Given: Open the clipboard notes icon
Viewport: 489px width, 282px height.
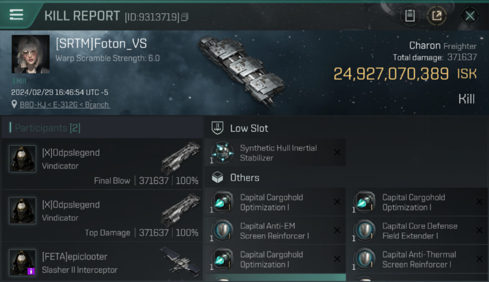Looking at the screenshot, I should pyautogui.click(x=410, y=16).
